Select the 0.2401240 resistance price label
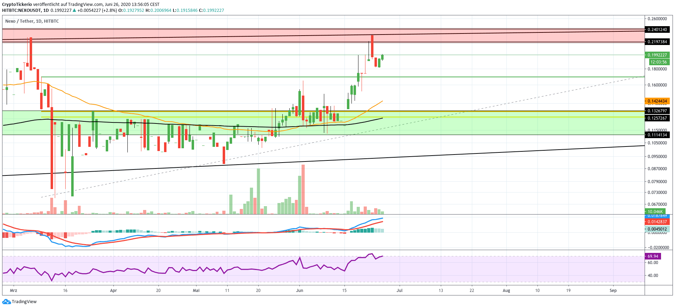 click(657, 30)
